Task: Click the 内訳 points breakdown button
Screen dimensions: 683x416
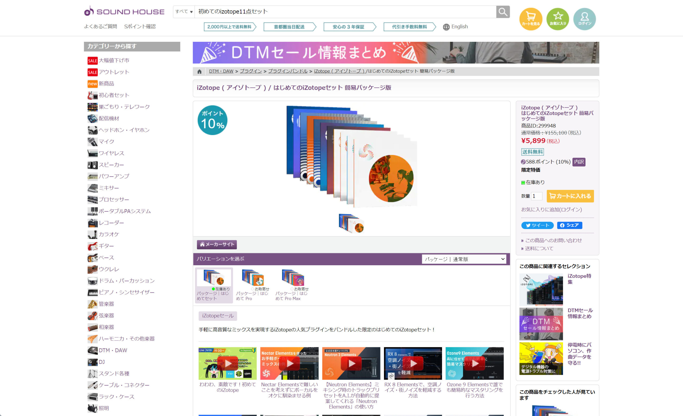Action: 579,162
